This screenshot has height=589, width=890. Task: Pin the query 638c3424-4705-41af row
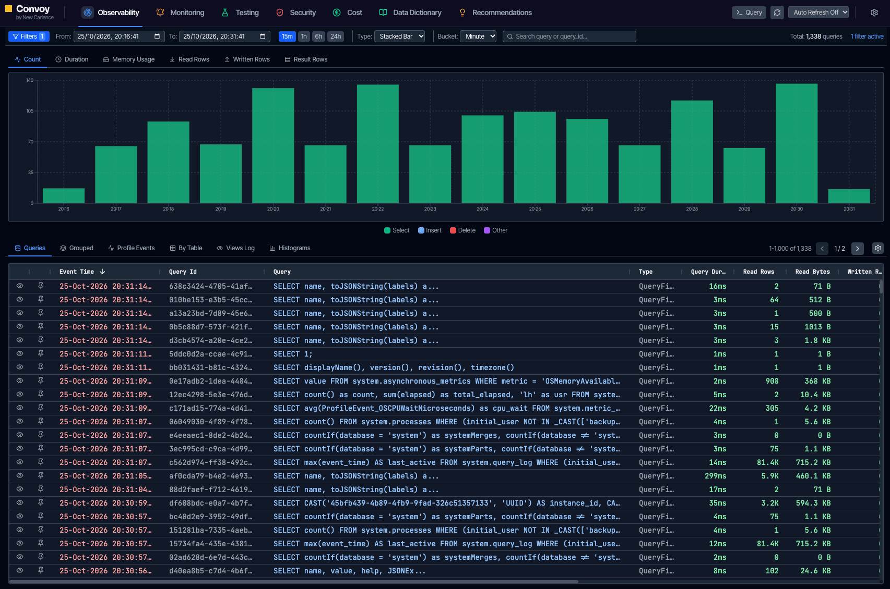tap(41, 286)
